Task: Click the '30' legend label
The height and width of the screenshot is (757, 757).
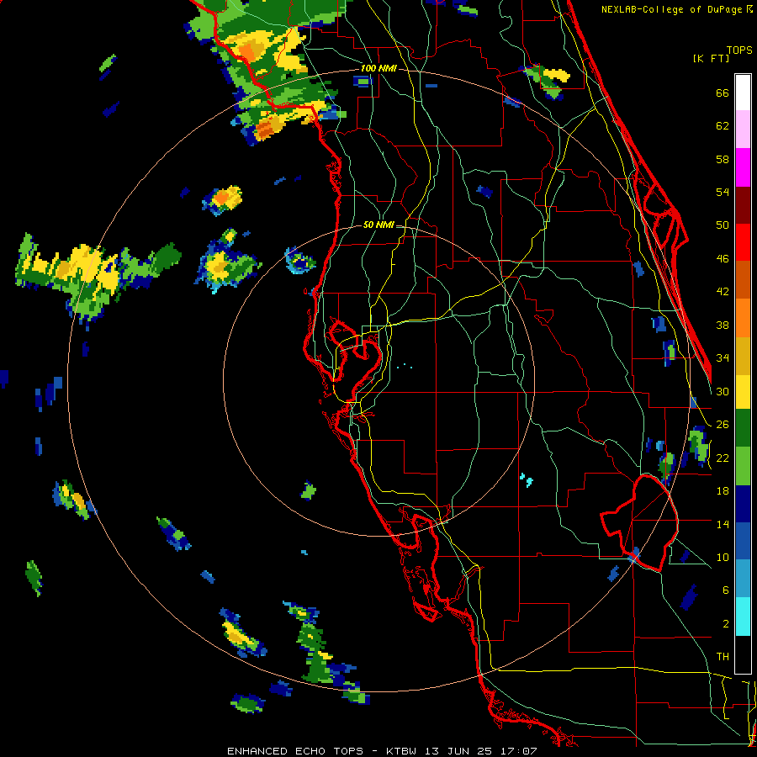Action: coord(723,391)
